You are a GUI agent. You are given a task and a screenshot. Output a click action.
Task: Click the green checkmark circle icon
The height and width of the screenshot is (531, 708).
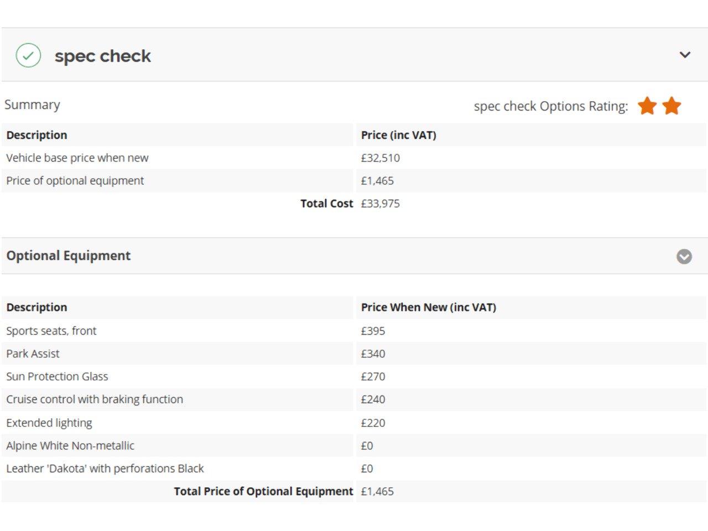(28, 55)
